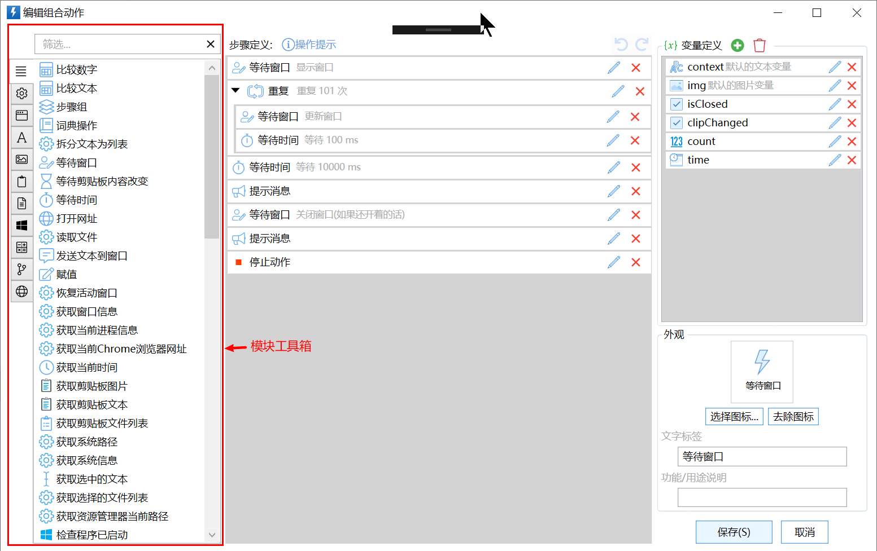
Task: Delete variables with red trash icon
Action: click(x=760, y=45)
